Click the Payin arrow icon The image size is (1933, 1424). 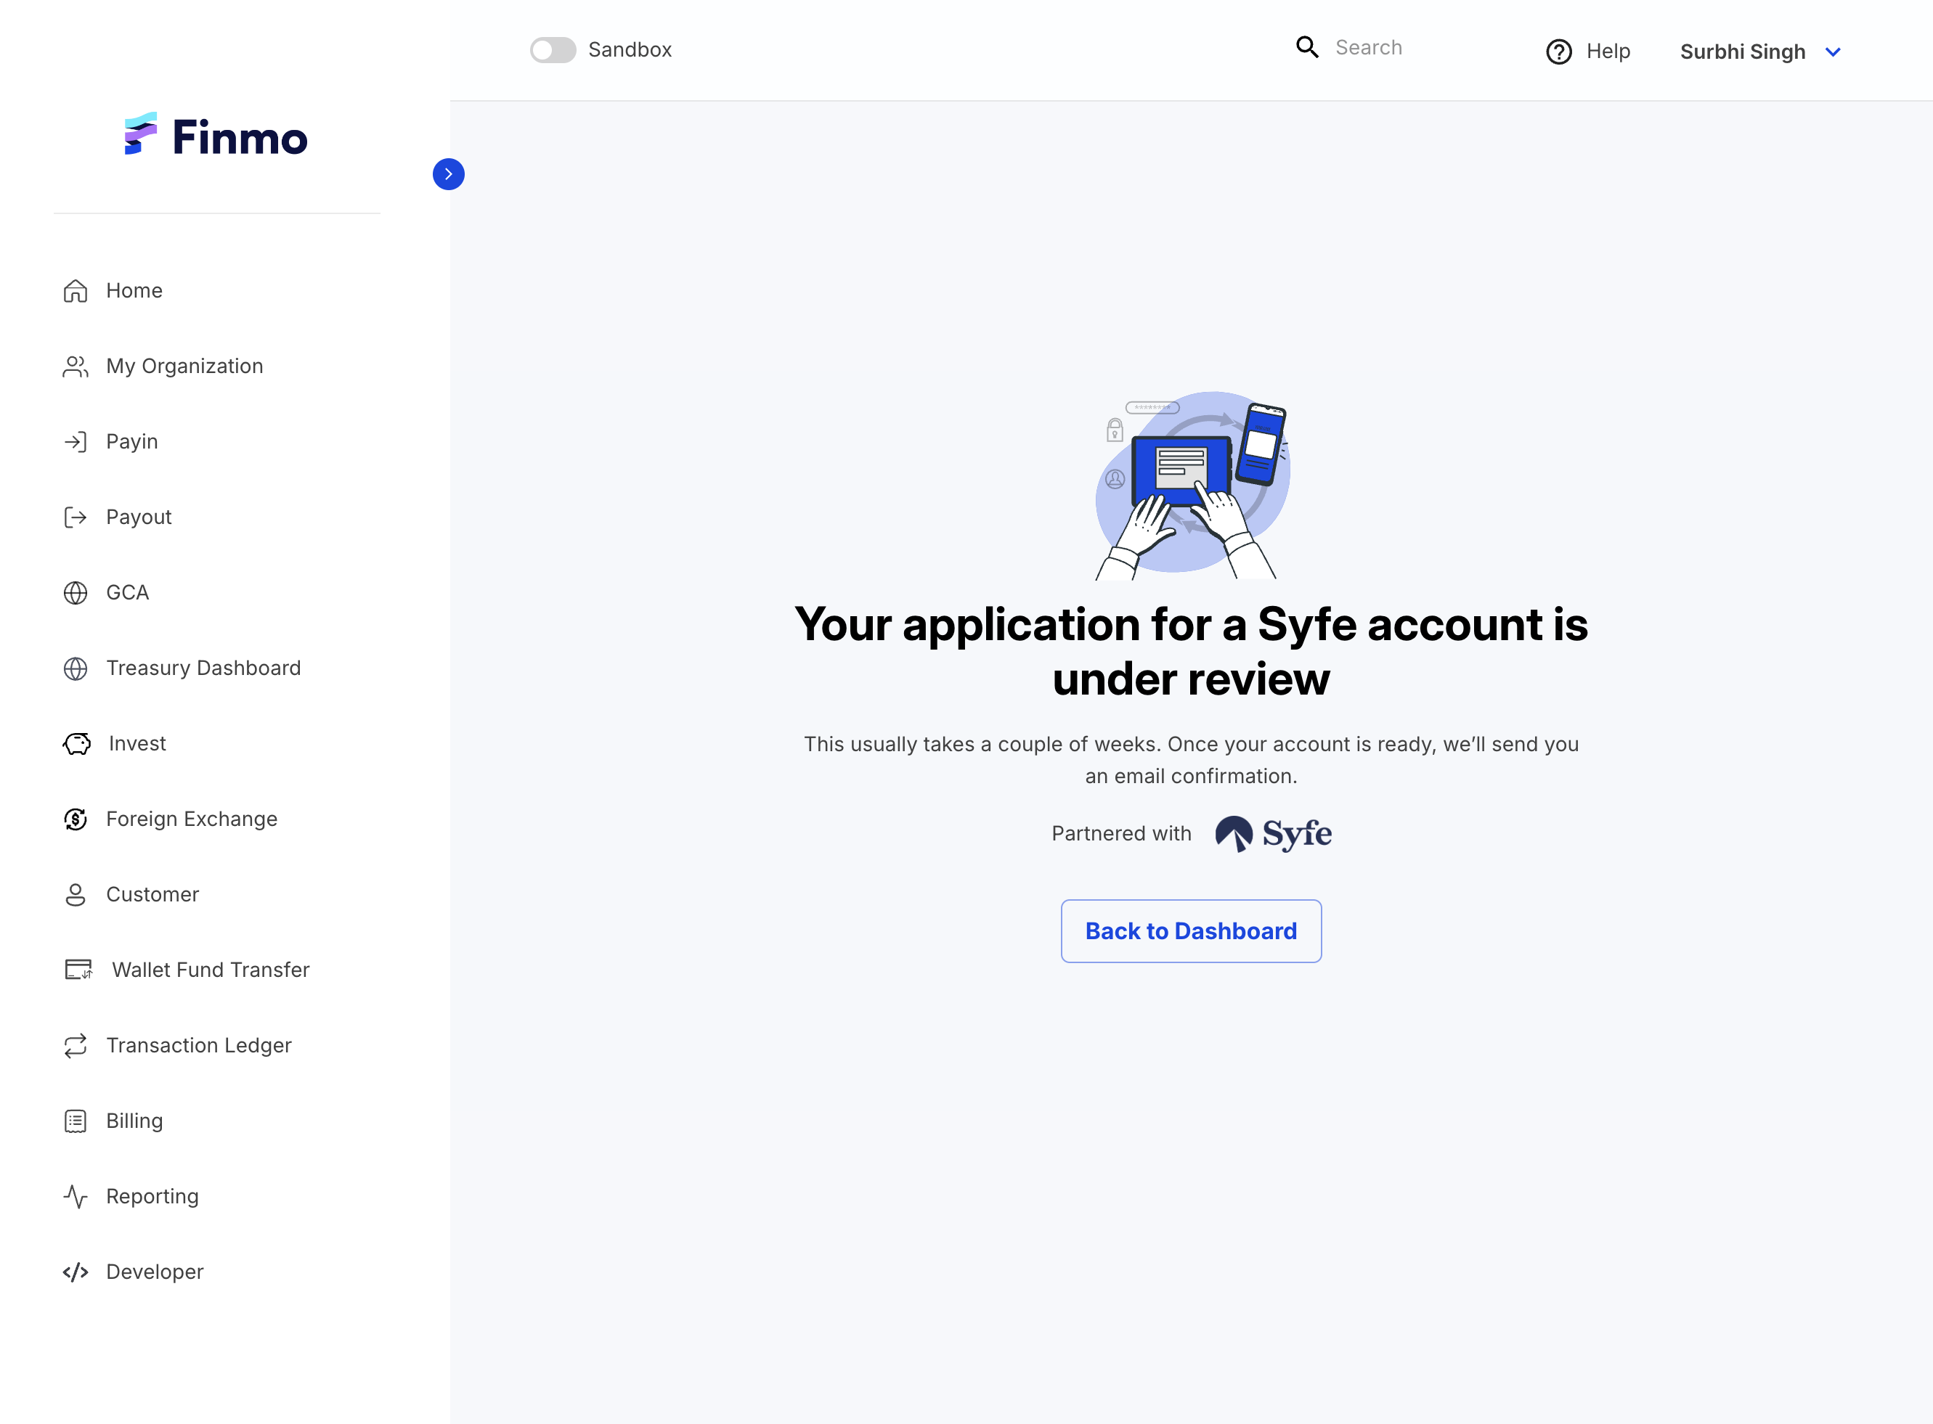coord(75,442)
